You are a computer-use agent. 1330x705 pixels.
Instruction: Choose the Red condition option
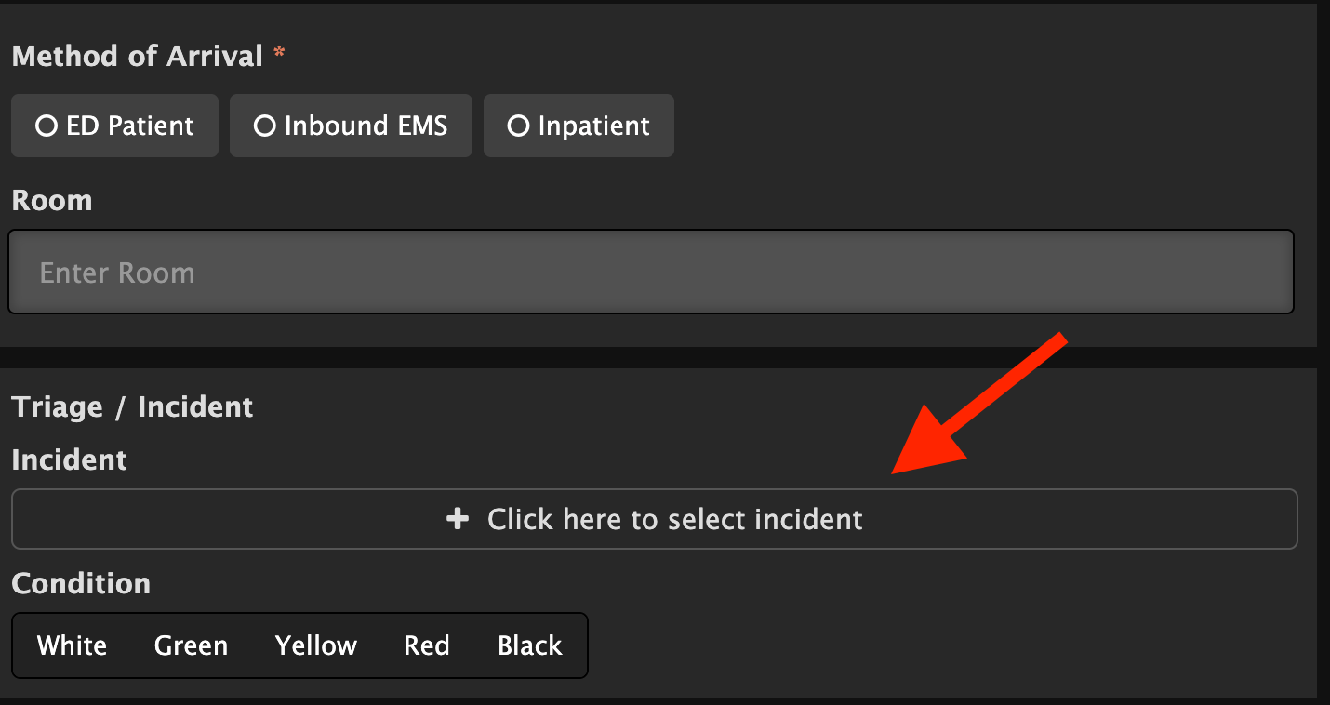pyautogui.click(x=427, y=645)
